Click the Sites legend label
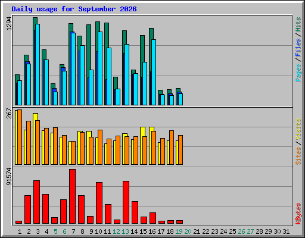 [x=298, y=156]
